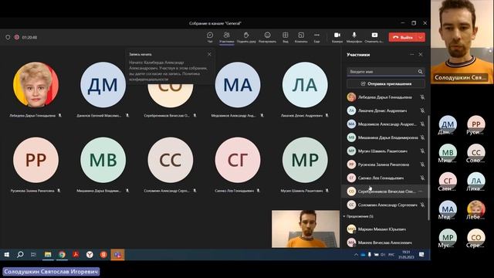The image size is (494, 278).
Task: Switch to Microsoft Teams taskbar icon
Action: point(117,254)
